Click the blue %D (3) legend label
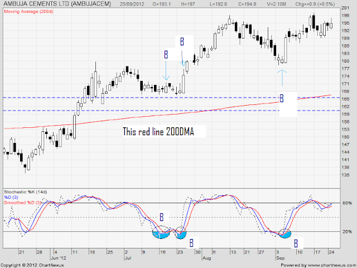This screenshot has height=268, width=357. [x=11, y=197]
